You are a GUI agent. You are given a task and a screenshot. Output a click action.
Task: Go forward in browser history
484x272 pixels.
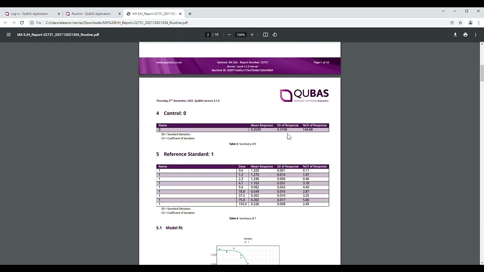[x=14, y=23]
